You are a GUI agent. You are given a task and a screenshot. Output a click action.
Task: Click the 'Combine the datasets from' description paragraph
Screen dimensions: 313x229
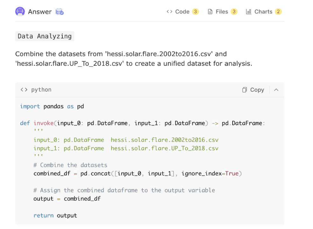coord(134,59)
